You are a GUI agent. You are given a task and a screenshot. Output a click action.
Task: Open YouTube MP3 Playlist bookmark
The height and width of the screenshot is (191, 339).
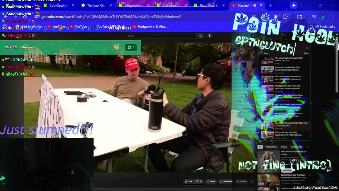coord(108,27)
